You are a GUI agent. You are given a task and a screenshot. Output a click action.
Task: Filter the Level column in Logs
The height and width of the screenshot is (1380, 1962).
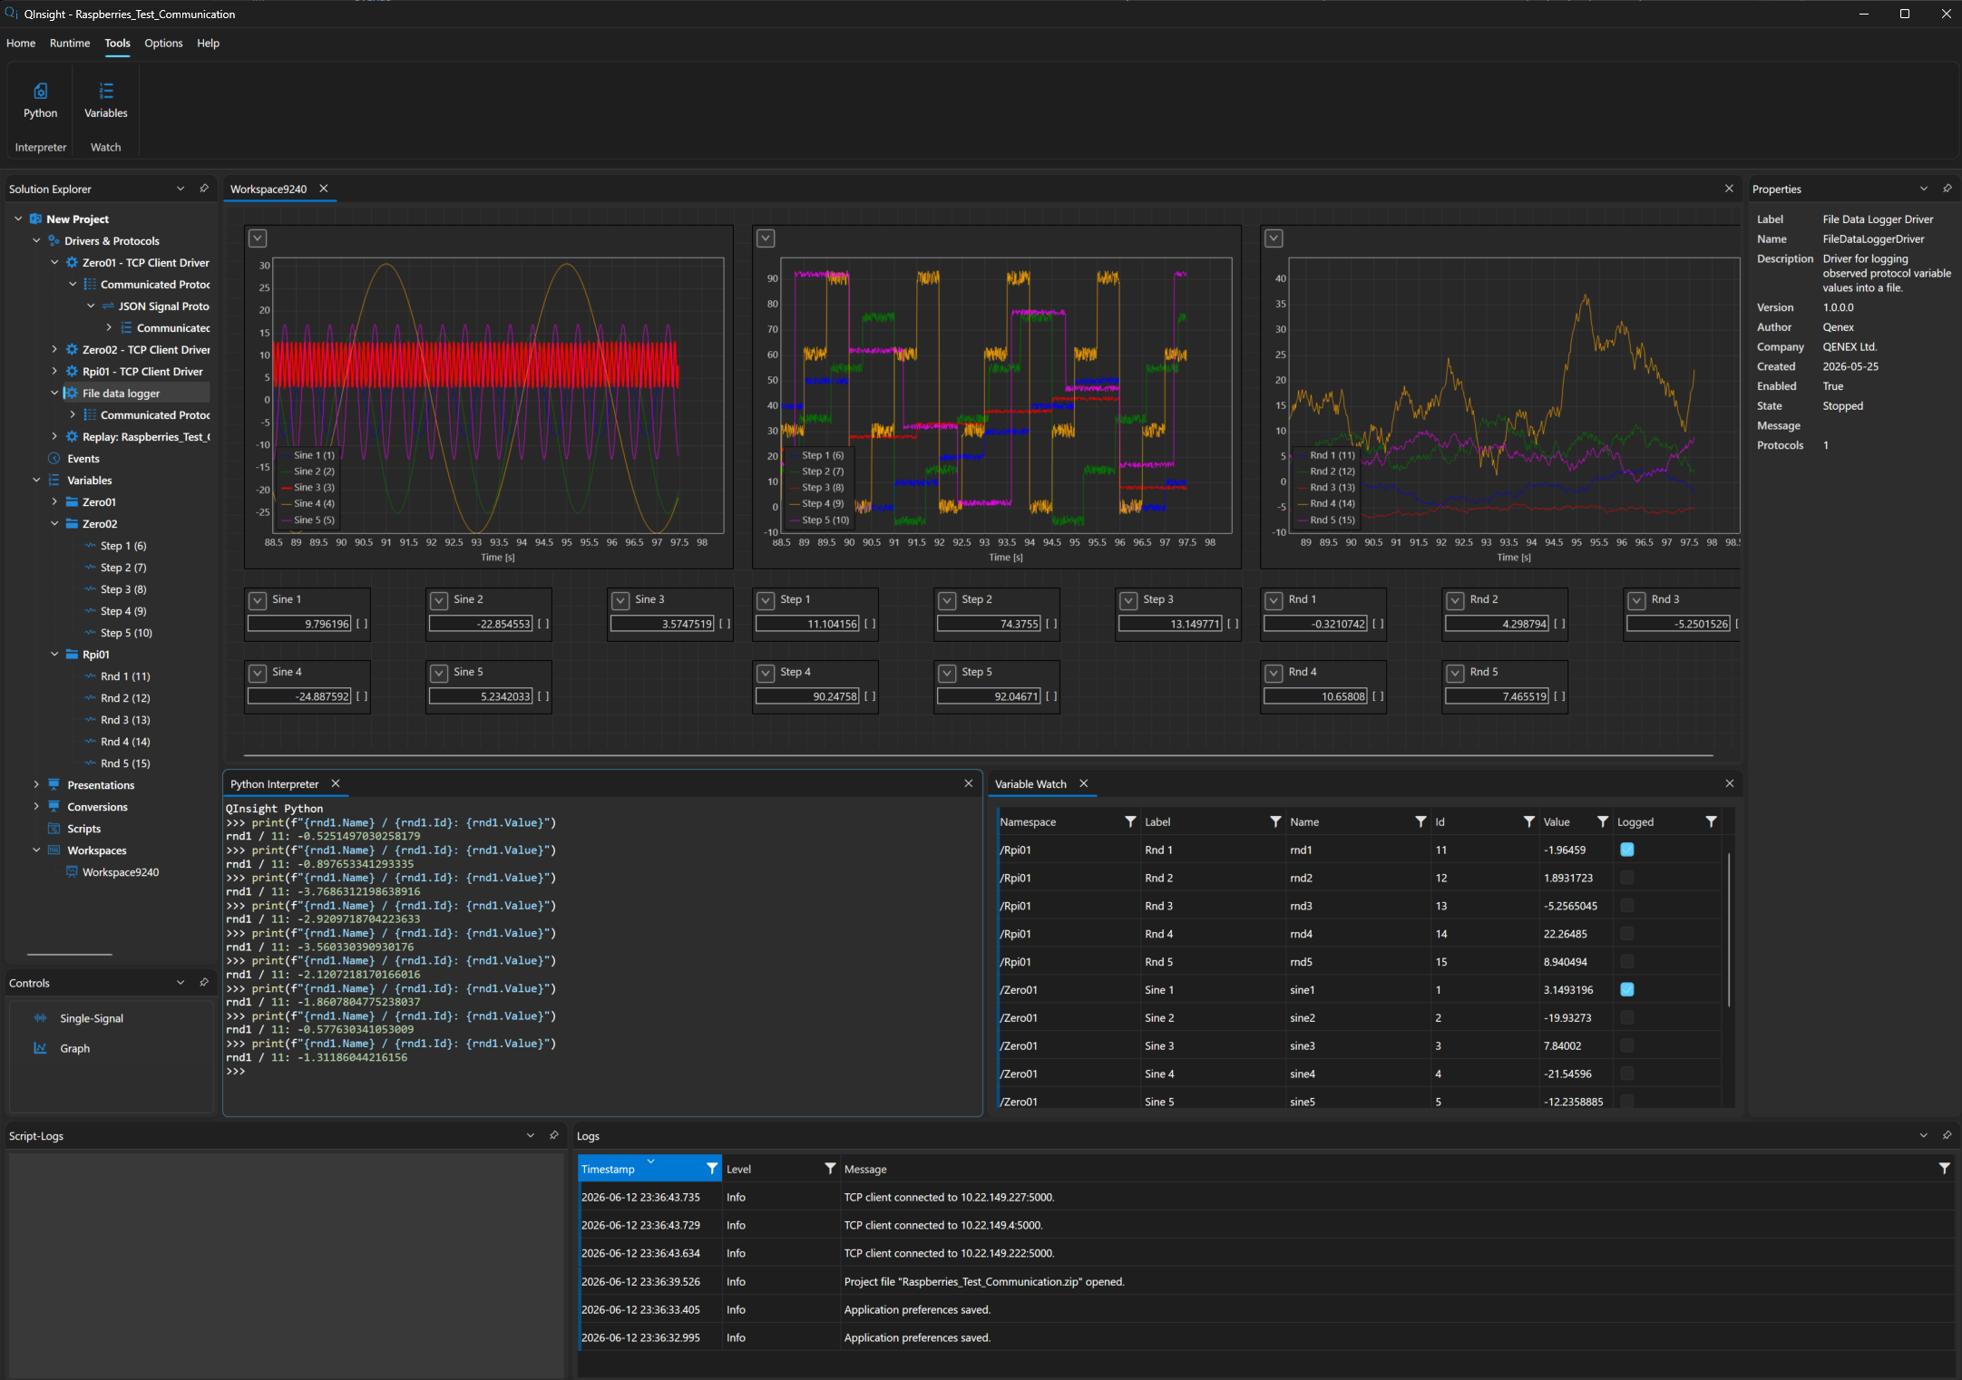point(830,1169)
